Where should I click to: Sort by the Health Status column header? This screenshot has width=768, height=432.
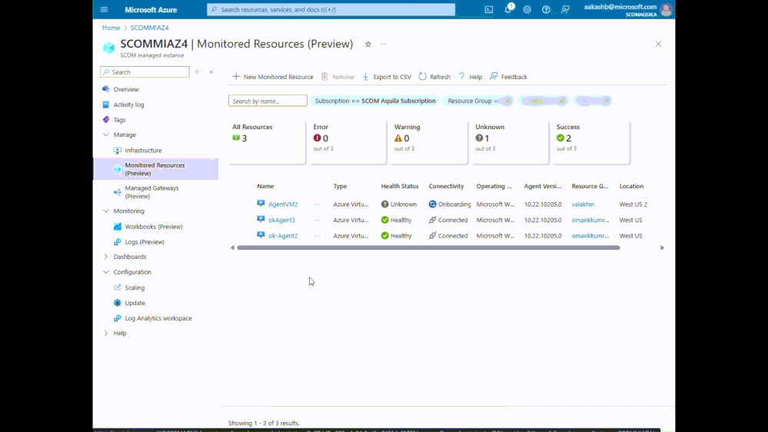[x=400, y=186]
